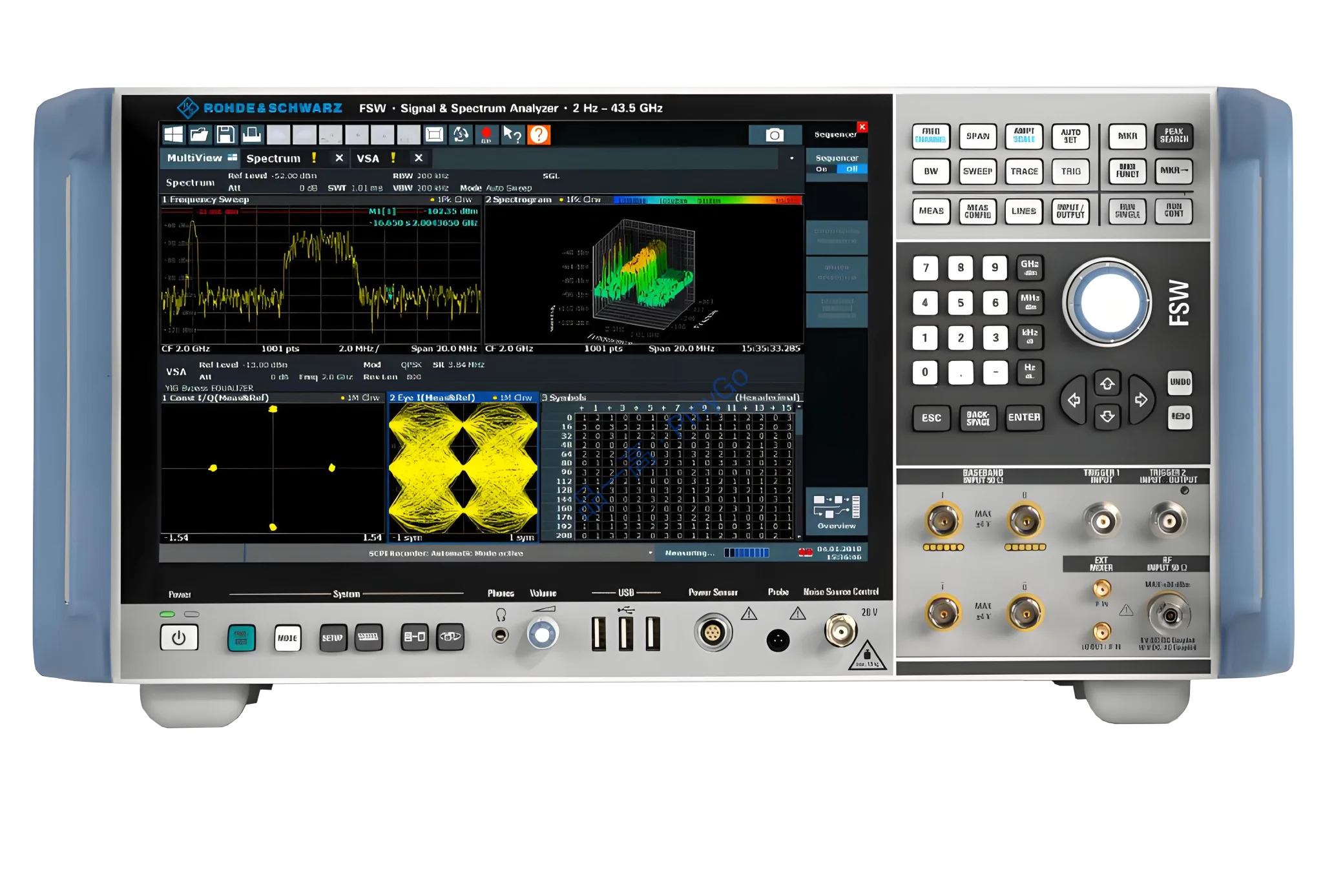
Task: Close the Spectrum channel tab
Action: 339,158
